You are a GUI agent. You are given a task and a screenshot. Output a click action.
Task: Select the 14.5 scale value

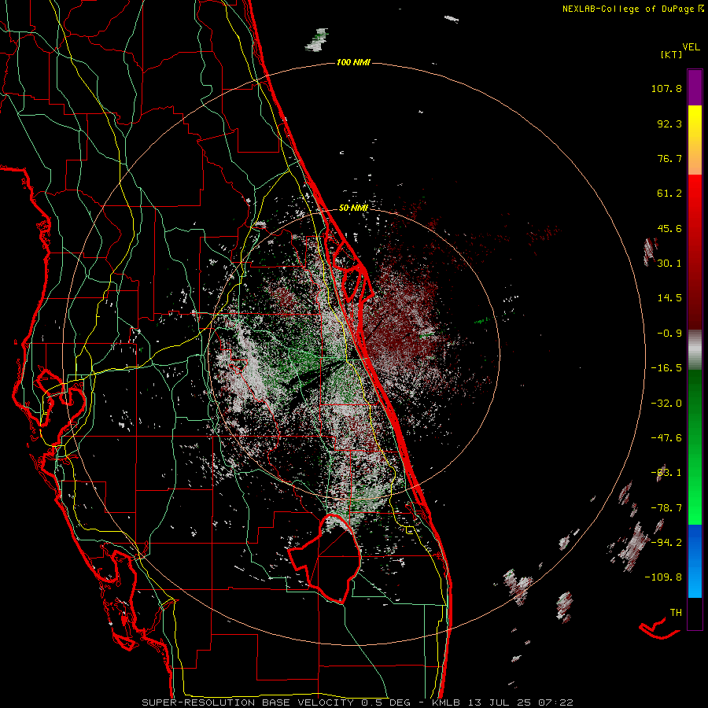(669, 298)
